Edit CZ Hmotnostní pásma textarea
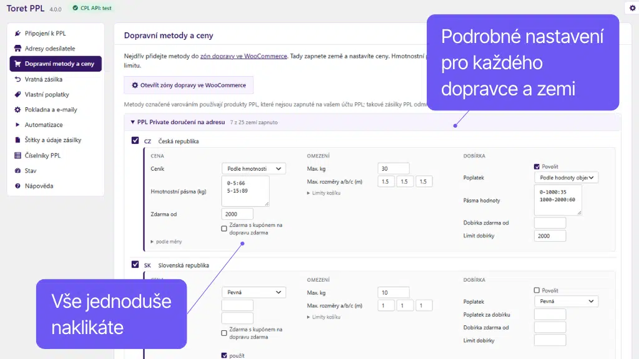 click(245, 191)
